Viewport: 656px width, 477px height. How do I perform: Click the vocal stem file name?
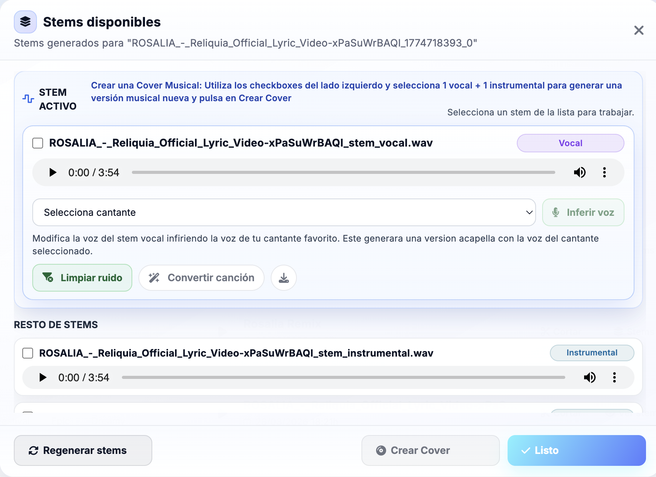coord(241,143)
